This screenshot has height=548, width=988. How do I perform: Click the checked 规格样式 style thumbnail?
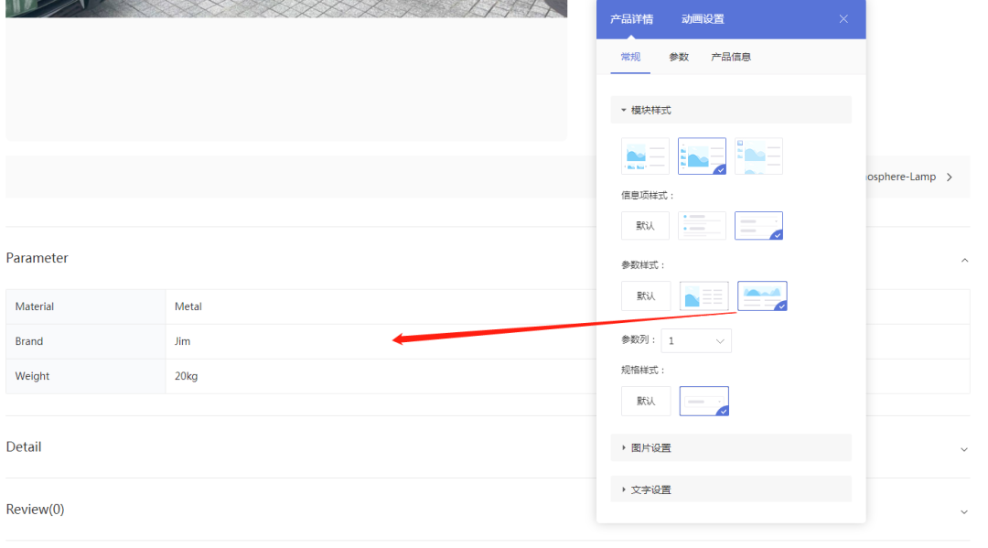tap(703, 401)
